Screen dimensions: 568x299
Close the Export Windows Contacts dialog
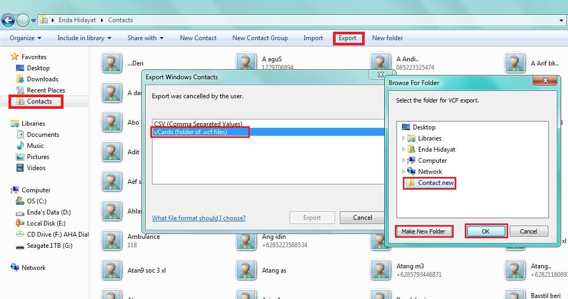click(x=381, y=74)
